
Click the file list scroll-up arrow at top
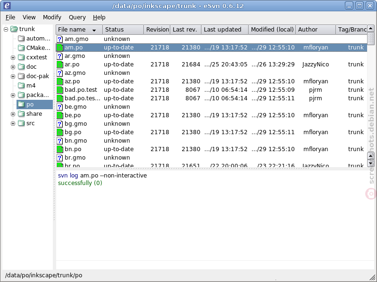click(371, 28)
